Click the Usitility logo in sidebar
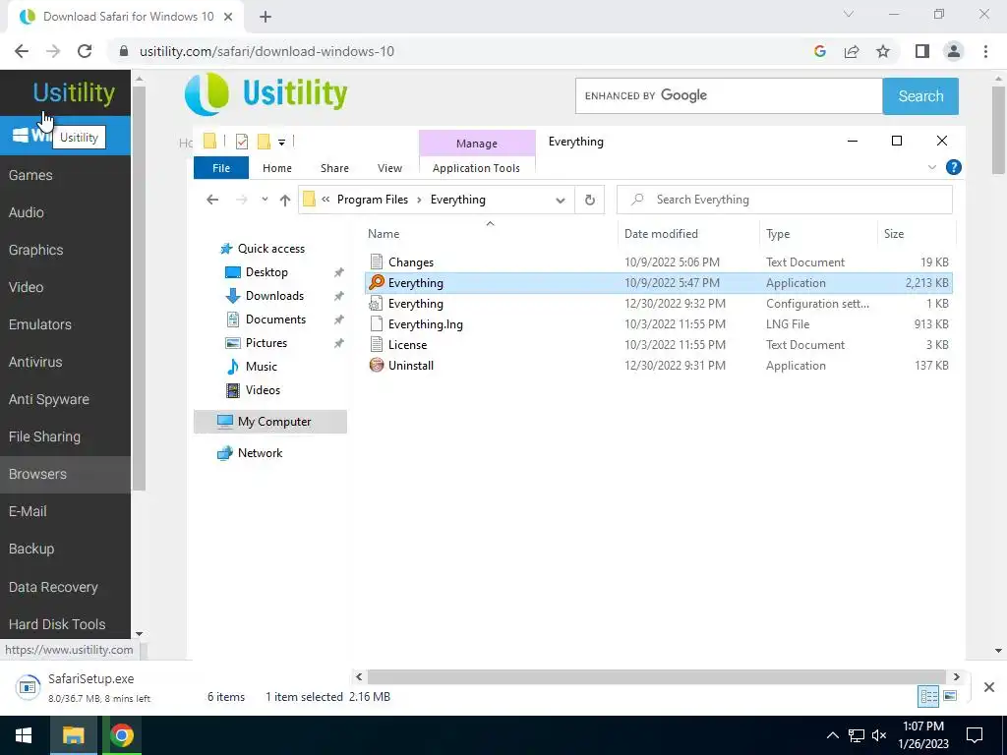 pyautogui.click(x=74, y=92)
